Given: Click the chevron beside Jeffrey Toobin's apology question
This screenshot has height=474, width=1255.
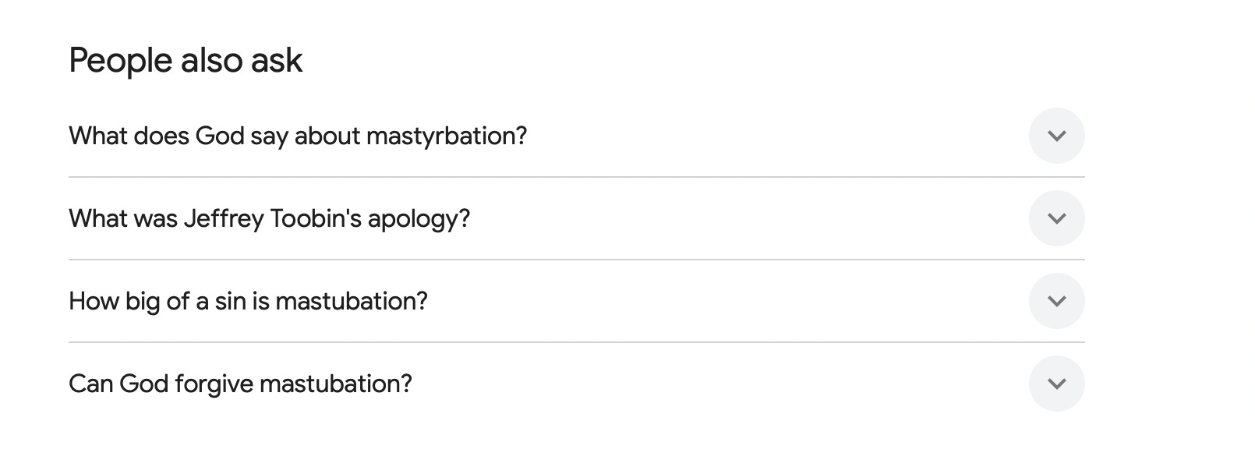Looking at the screenshot, I should click(x=1056, y=218).
